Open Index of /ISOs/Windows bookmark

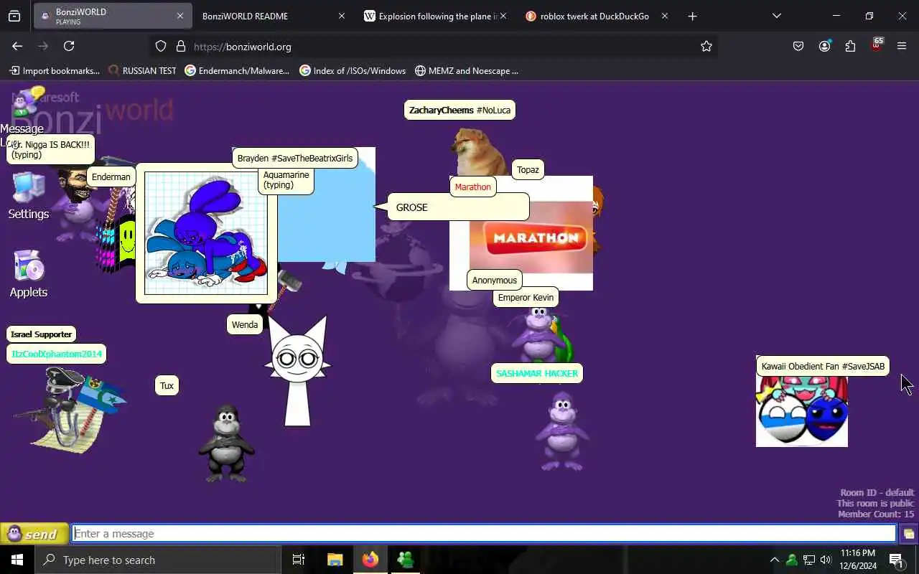353,70
